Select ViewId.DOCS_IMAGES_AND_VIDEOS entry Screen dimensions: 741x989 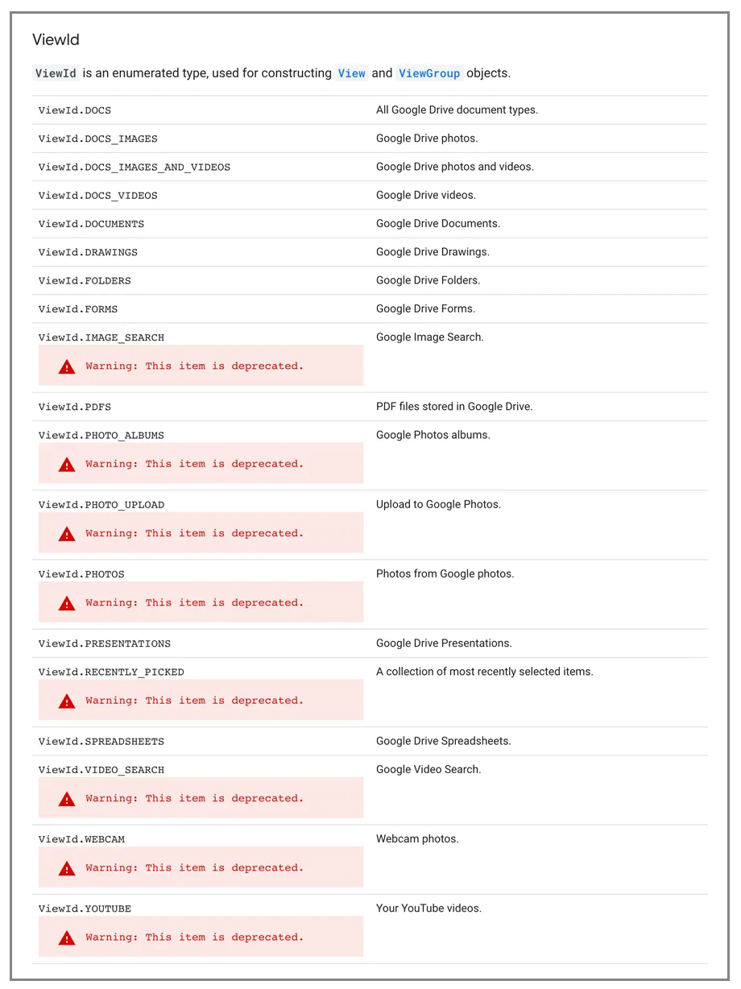point(135,167)
